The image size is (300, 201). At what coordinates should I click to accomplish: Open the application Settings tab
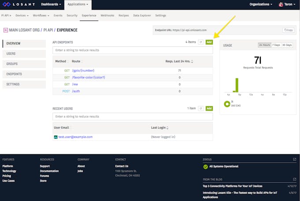click(x=161, y=15)
